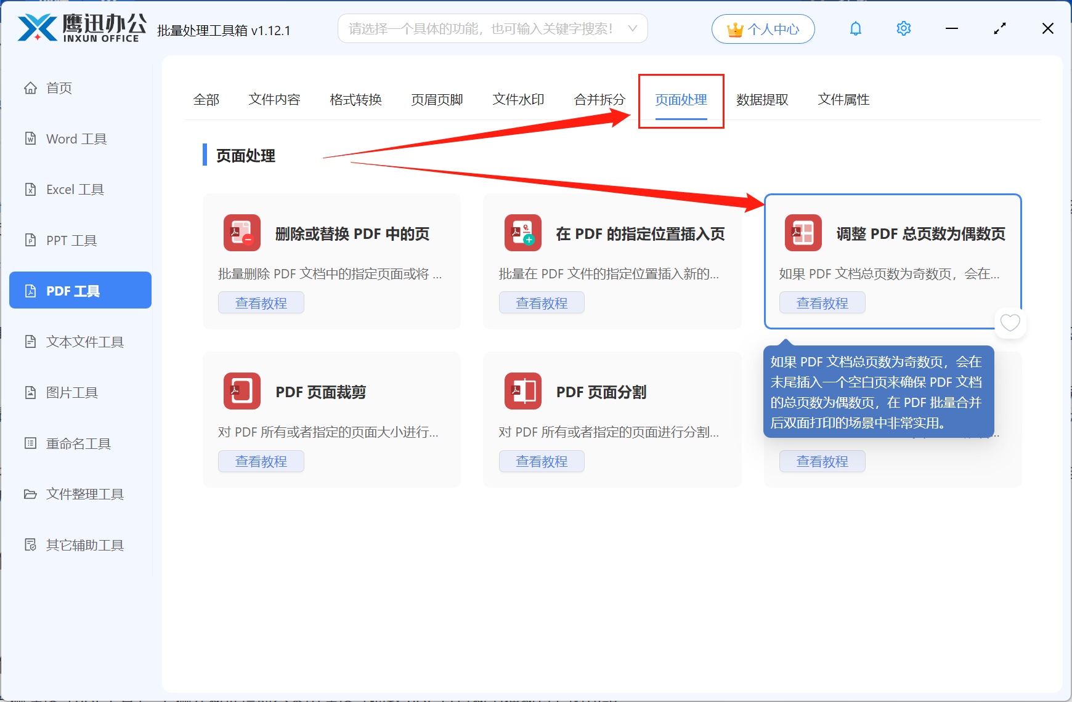1072x702 pixels.
Task: Click the notification bell icon
Action: [x=856, y=28]
